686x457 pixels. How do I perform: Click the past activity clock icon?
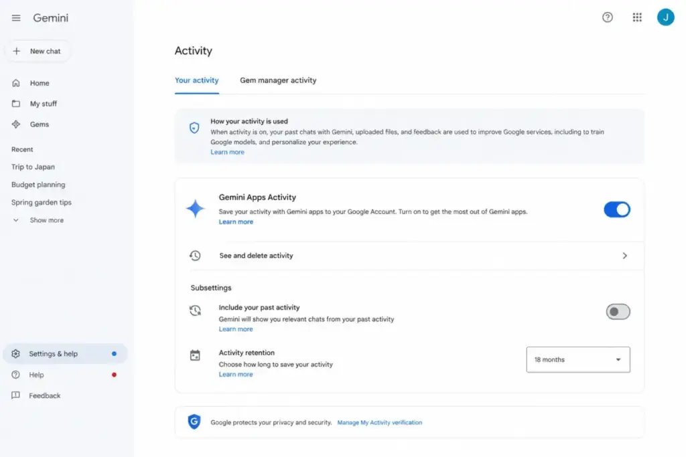click(195, 310)
